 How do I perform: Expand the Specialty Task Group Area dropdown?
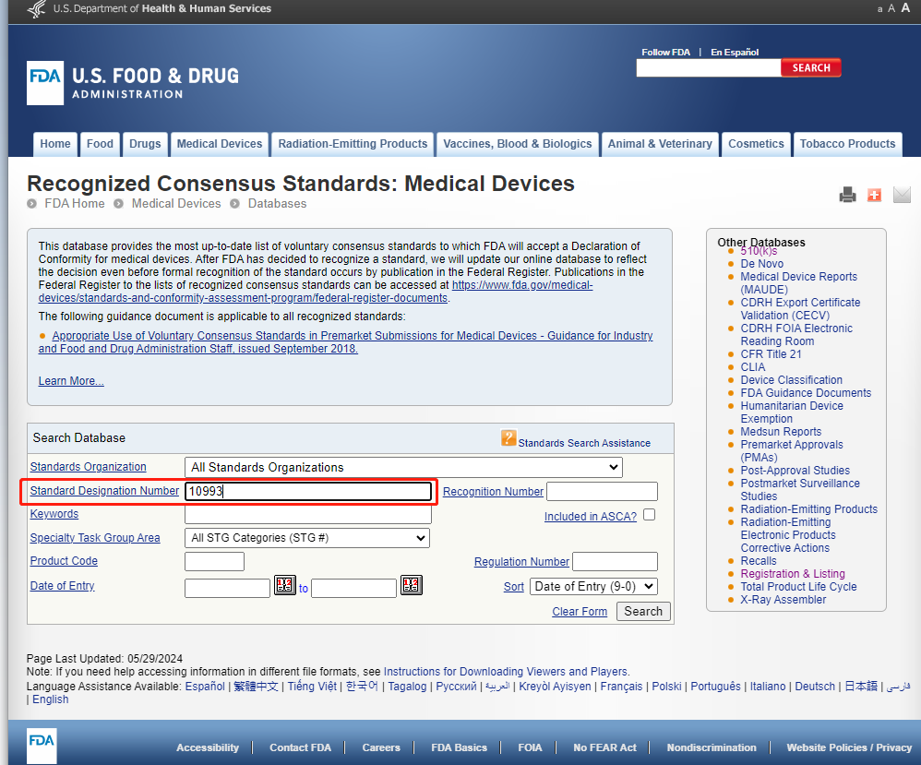coord(307,538)
